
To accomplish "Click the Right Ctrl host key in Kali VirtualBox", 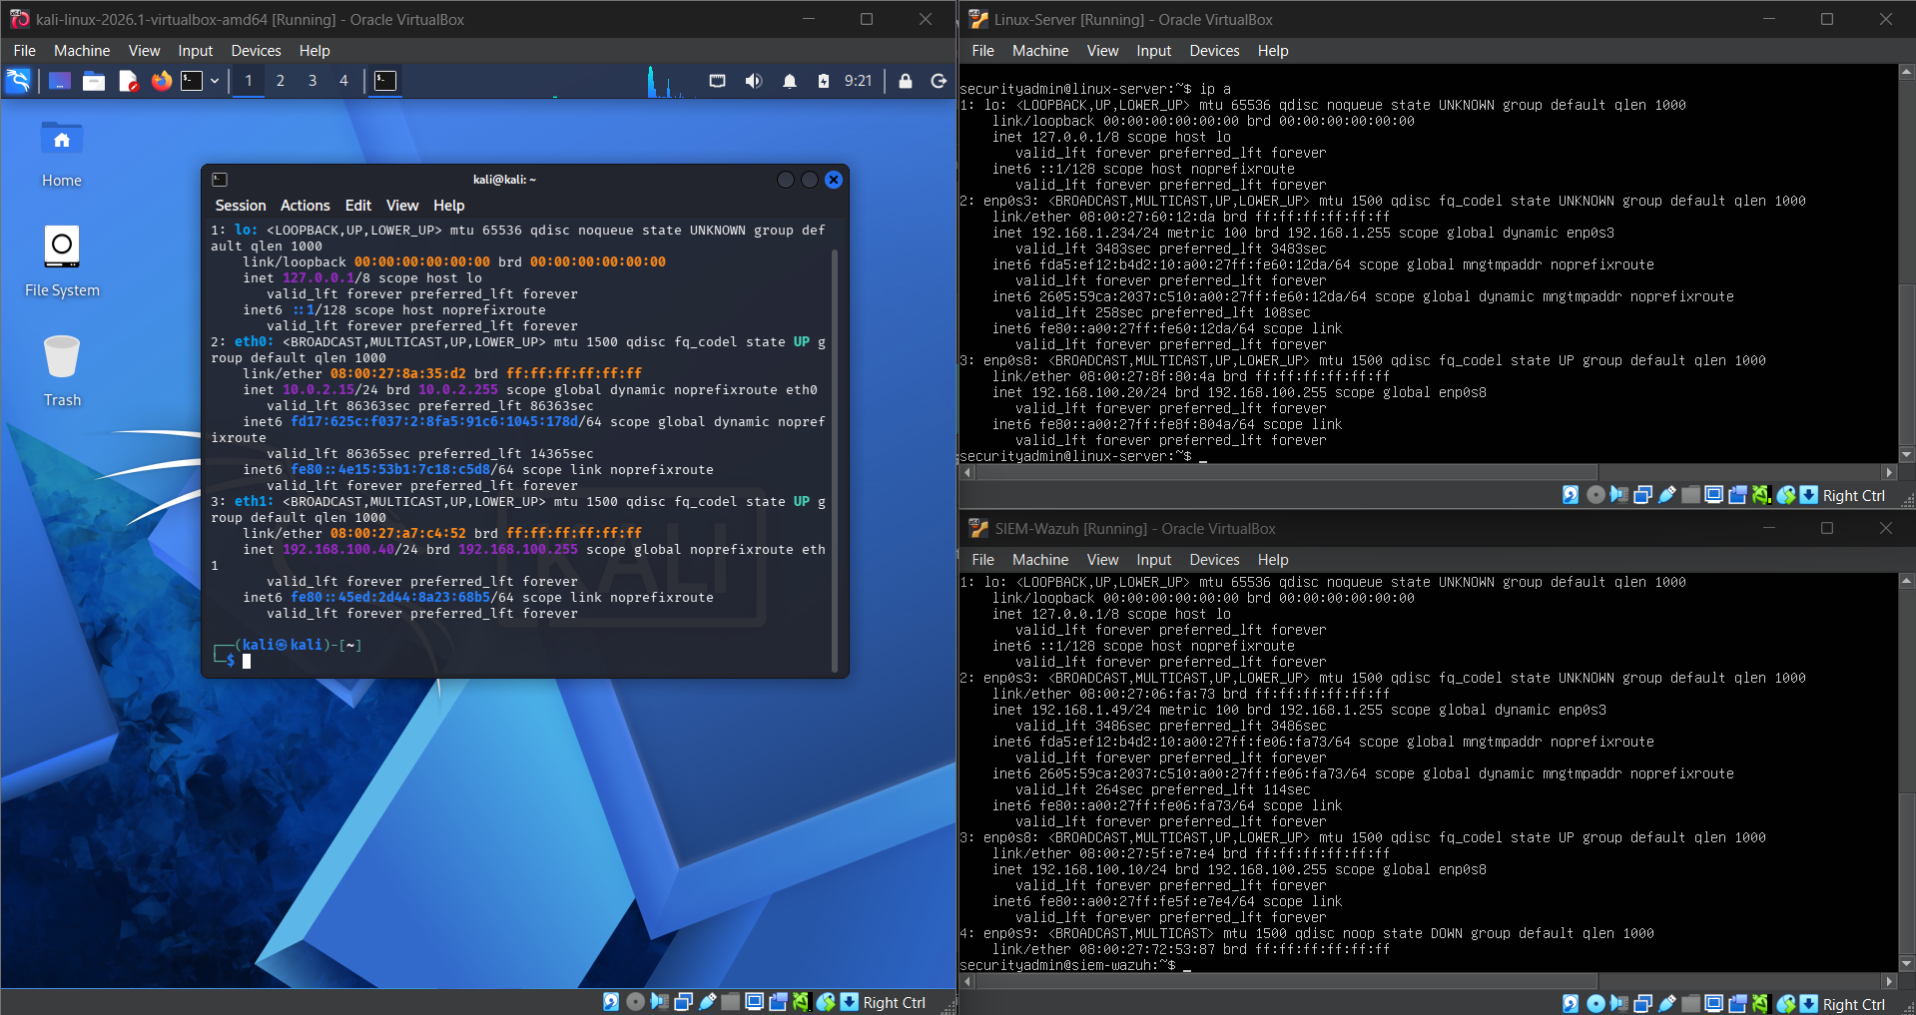I will point(895,1003).
